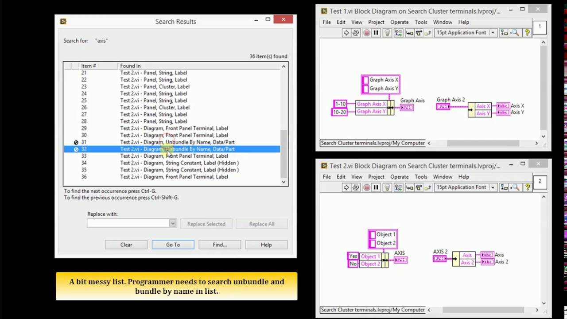Viewport: 567px width, 319px height.
Task: Click the Find... button
Action: coord(220,245)
